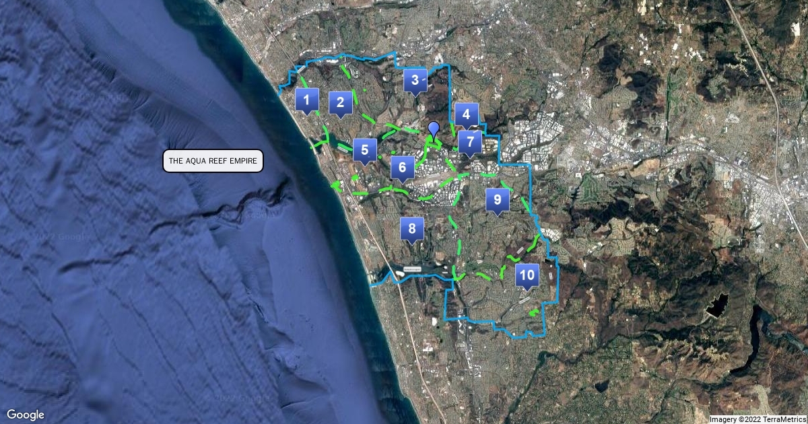Click the blue boundary line below marker 10

525,334
